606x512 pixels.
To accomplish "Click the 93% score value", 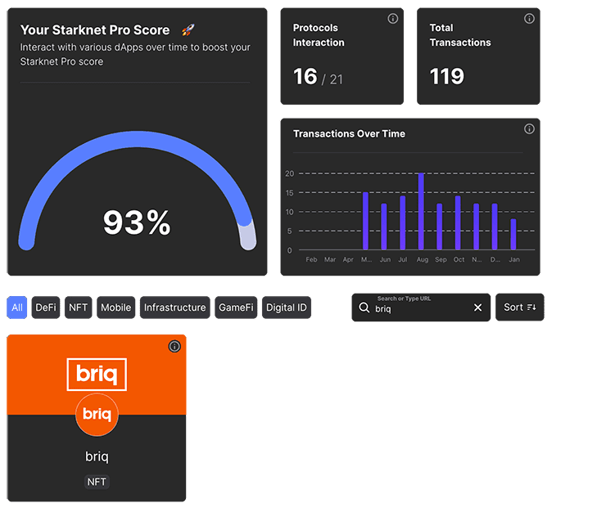I will click(x=137, y=222).
